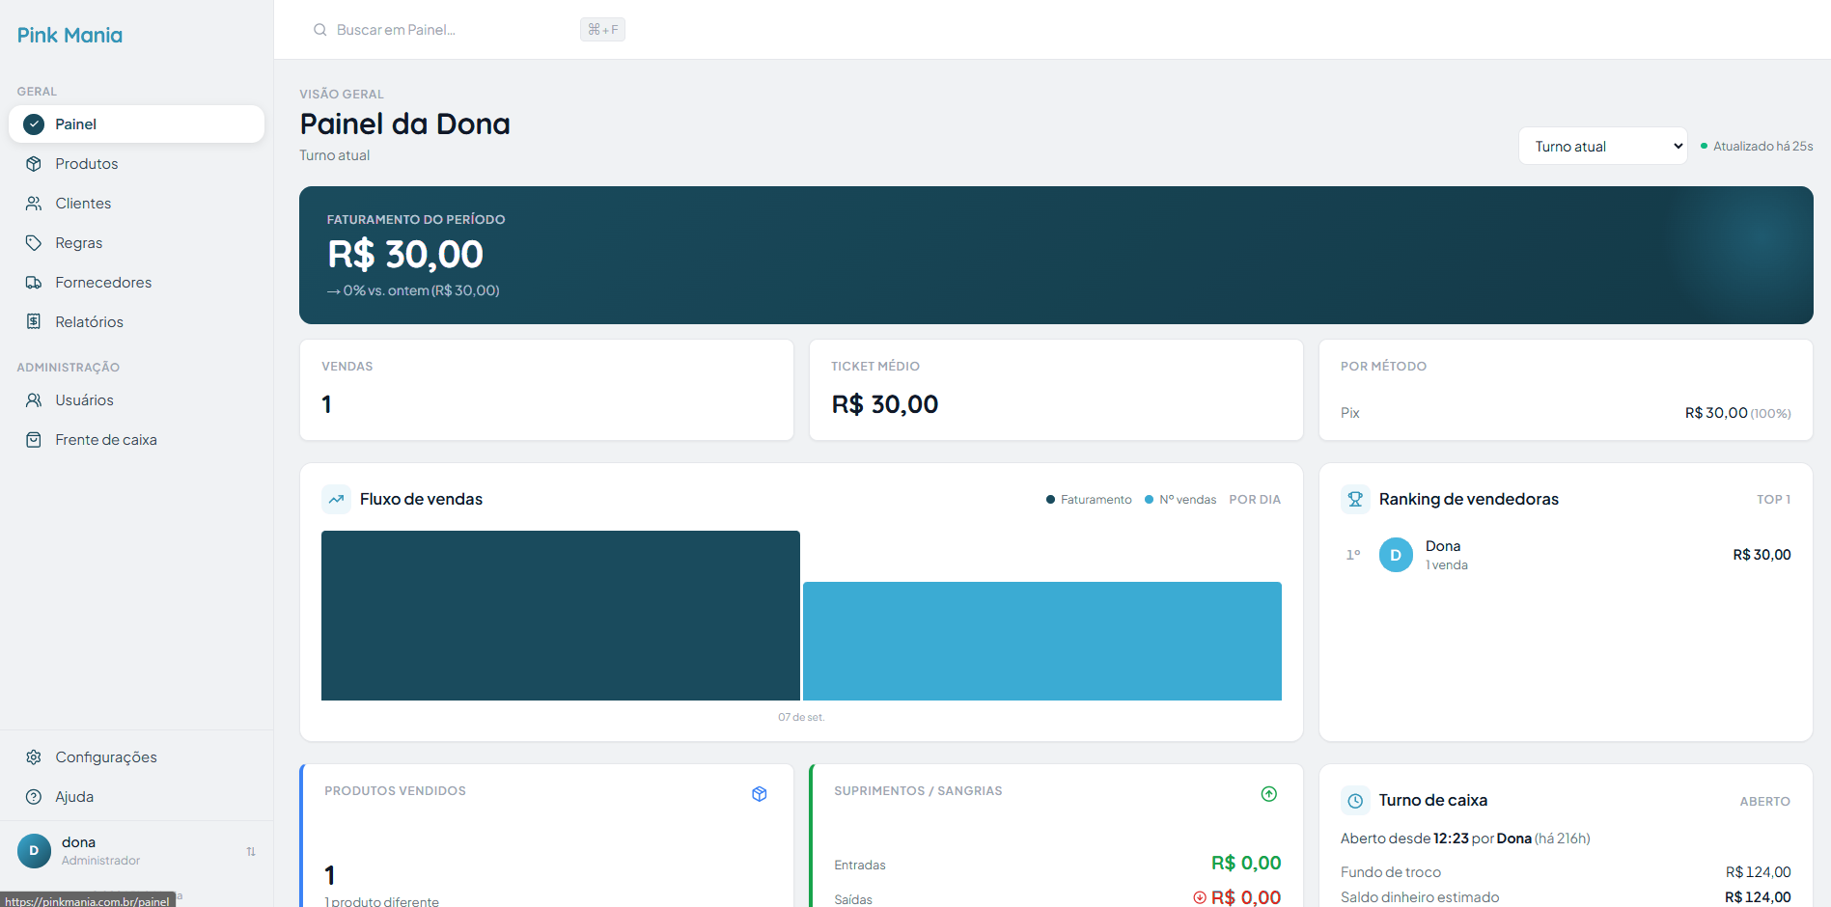Click the POR DIA label
1831x907 pixels.
[x=1255, y=500]
